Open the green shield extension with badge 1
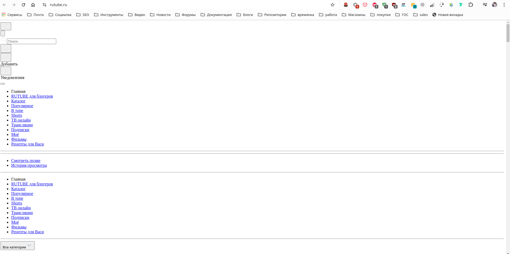Screen dimensions: 510x254 pos(385,5)
